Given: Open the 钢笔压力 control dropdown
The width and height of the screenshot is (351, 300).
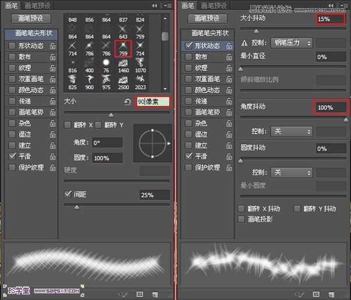Looking at the screenshot, I should (x=292, y=43).
